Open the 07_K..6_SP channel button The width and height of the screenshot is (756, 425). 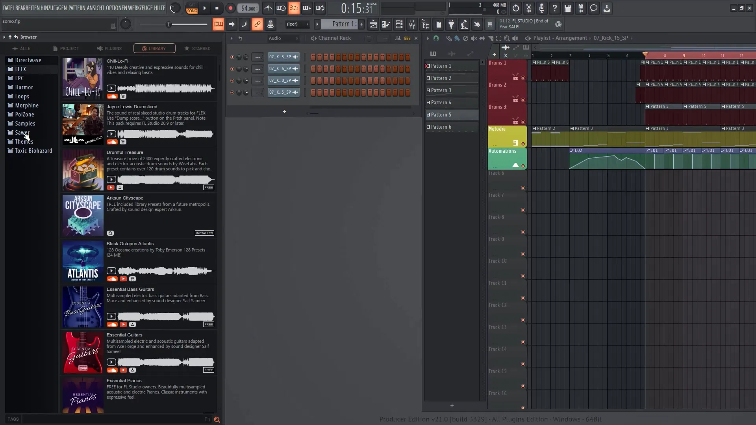pos(283,69)
